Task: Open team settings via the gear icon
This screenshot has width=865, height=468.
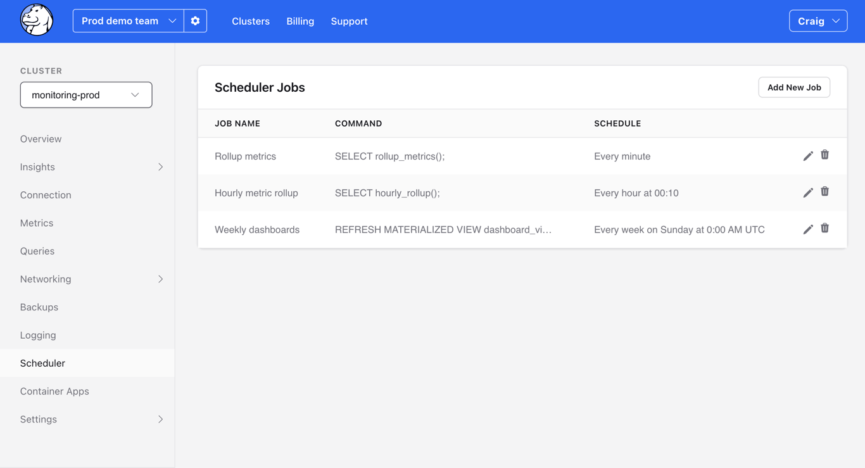Action: click(195, 20)
